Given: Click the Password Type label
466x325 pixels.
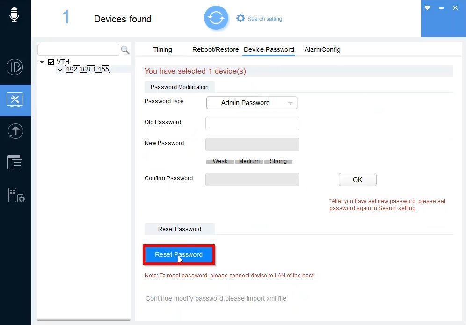Looking at the screenshot, I should pos(164,101).
